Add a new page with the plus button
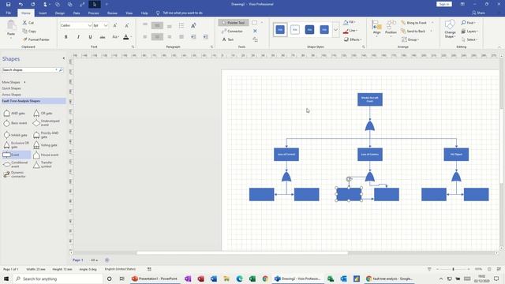 tap(107, 260)
